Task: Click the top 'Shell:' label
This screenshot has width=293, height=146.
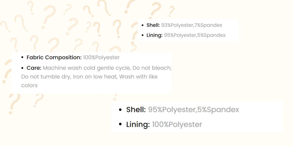Action: point(153,25)
